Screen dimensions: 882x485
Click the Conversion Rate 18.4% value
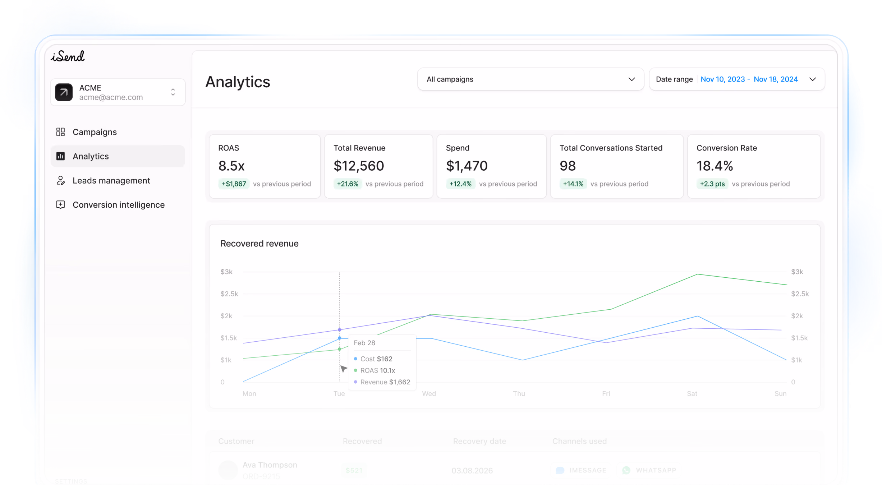(x=715, y=166)
